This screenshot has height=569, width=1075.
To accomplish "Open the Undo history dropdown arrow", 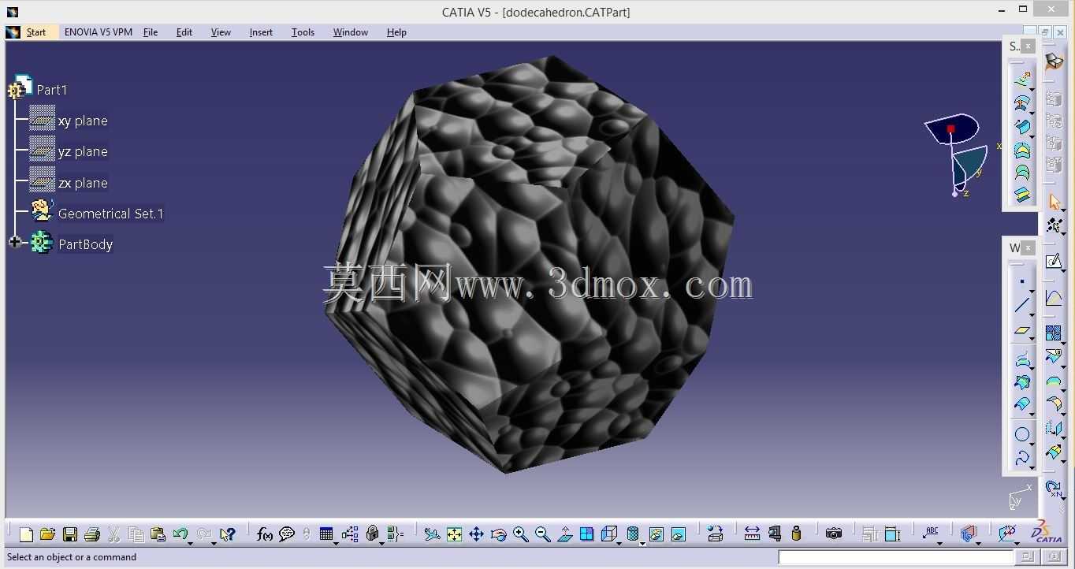I will click(x=190, y=543).
